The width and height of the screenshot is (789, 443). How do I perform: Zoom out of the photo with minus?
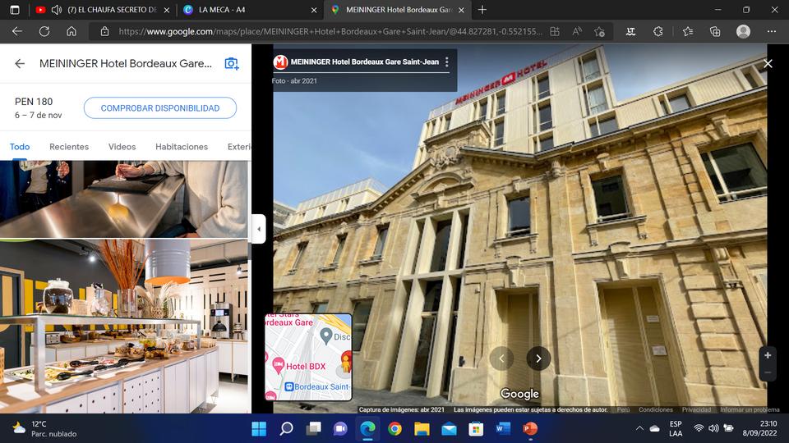(x=768, y=372)
